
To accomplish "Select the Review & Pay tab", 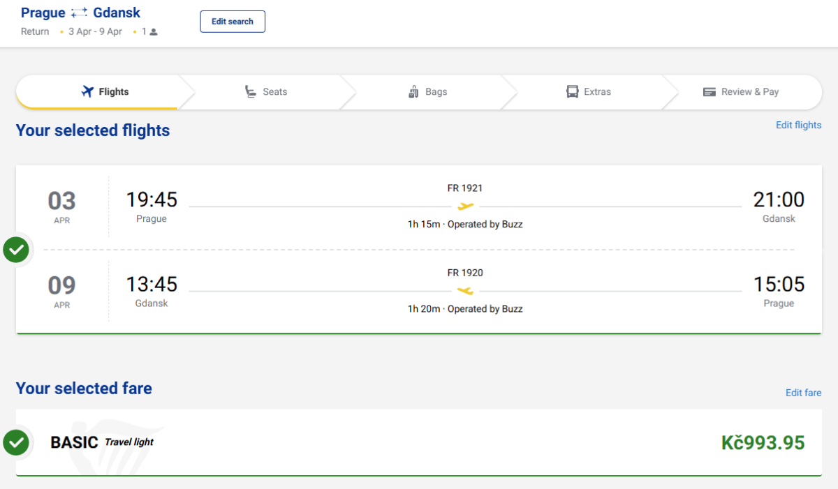I will [x=741, y=92].
